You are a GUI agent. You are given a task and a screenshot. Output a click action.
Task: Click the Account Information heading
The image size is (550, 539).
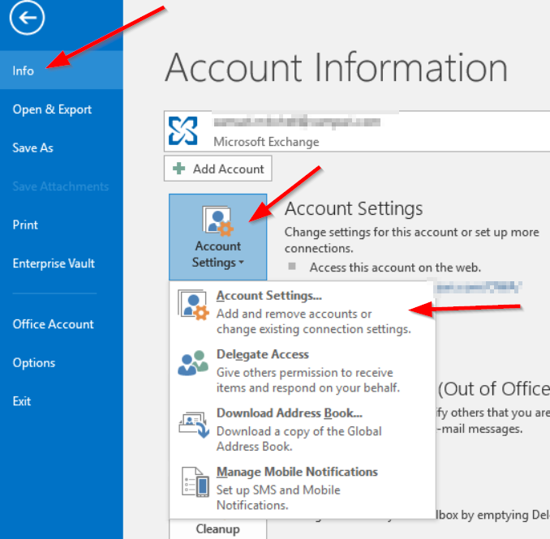pyautogui.click(x=337, y=67)
